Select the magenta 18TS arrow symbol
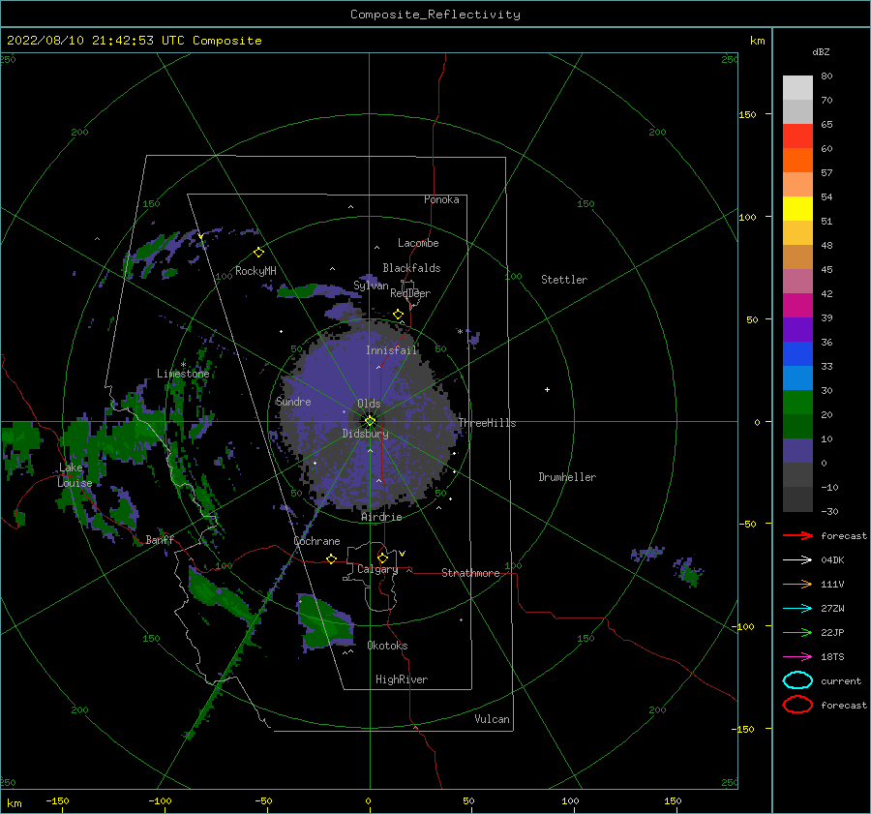Image resolution: width=871 pixels, height=814 pixels. click(797, 657)
